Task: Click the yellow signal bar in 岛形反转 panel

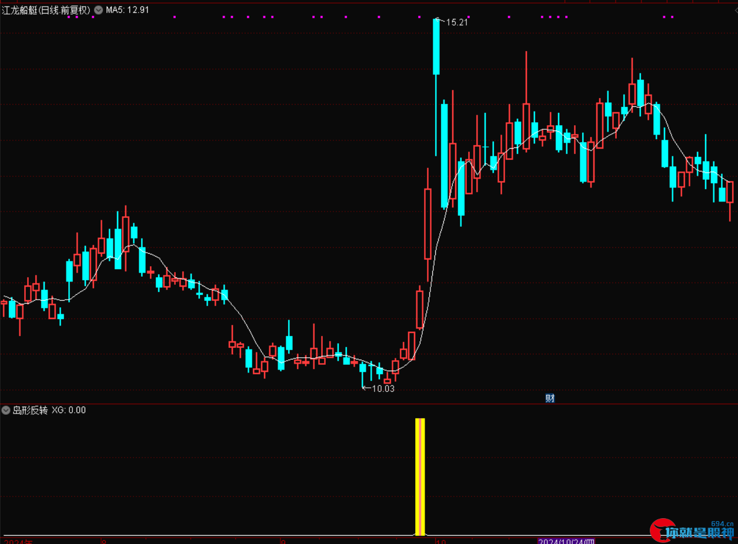Action: [420, 476]
